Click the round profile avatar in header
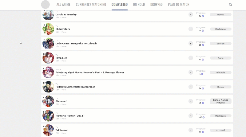246x137 pixels. pyautogui.click(x=46, y=5)
